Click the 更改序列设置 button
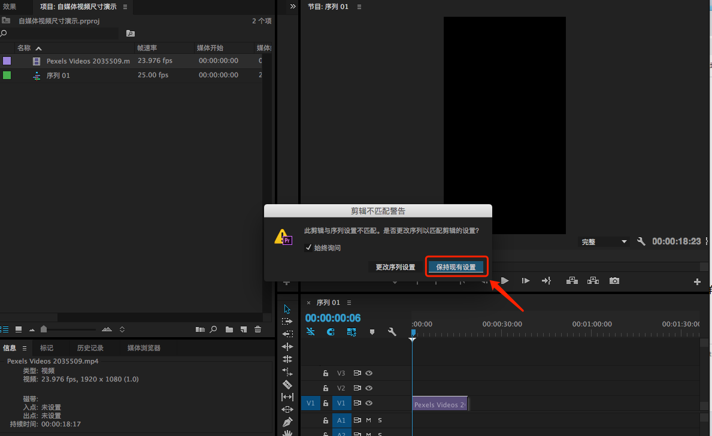 click(395, 267)
